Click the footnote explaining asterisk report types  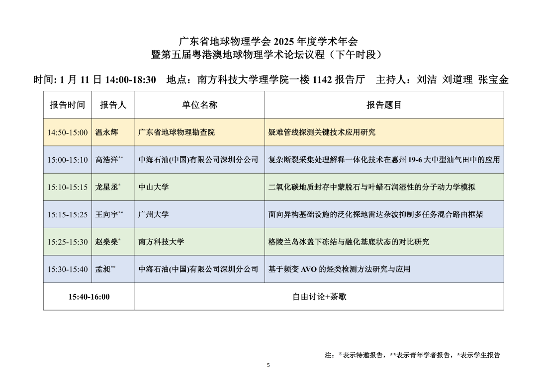[412, 355]
